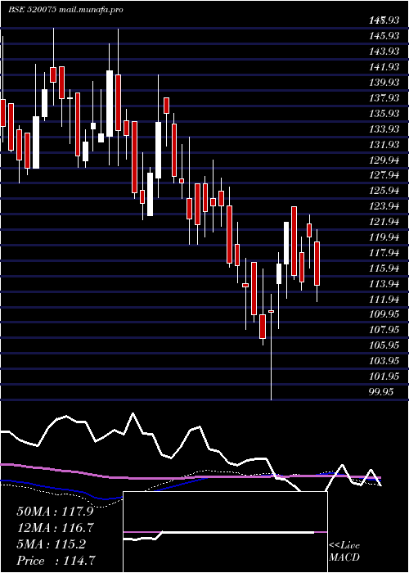
Task: Select the 115.94 price axis label
Action: point(384,268)
